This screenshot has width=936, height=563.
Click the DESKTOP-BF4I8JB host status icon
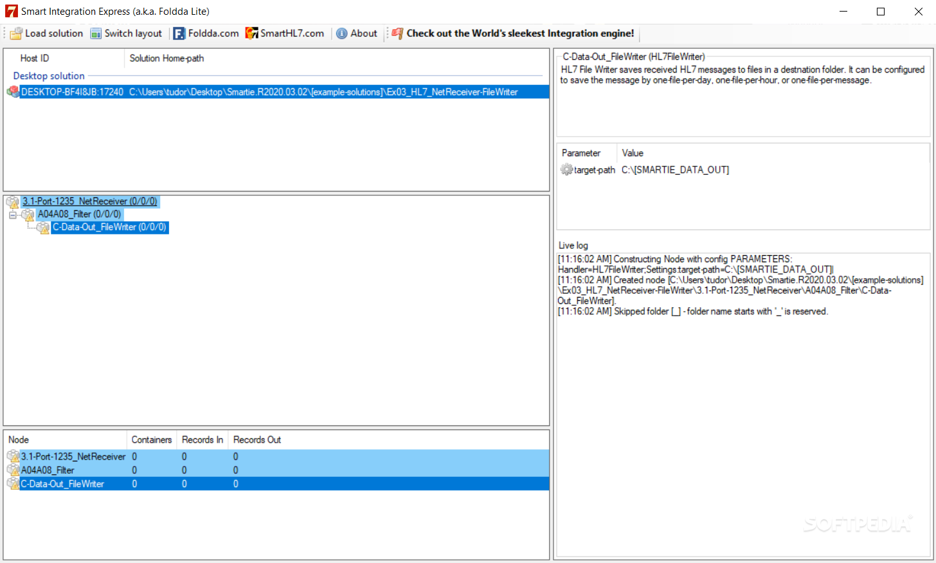[x=13, y=92]
